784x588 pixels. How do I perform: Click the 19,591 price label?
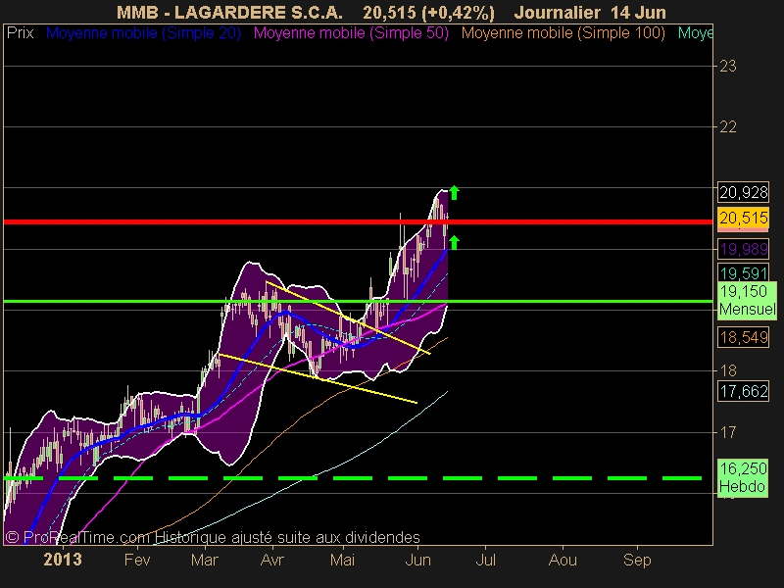(x=744, y=273)
